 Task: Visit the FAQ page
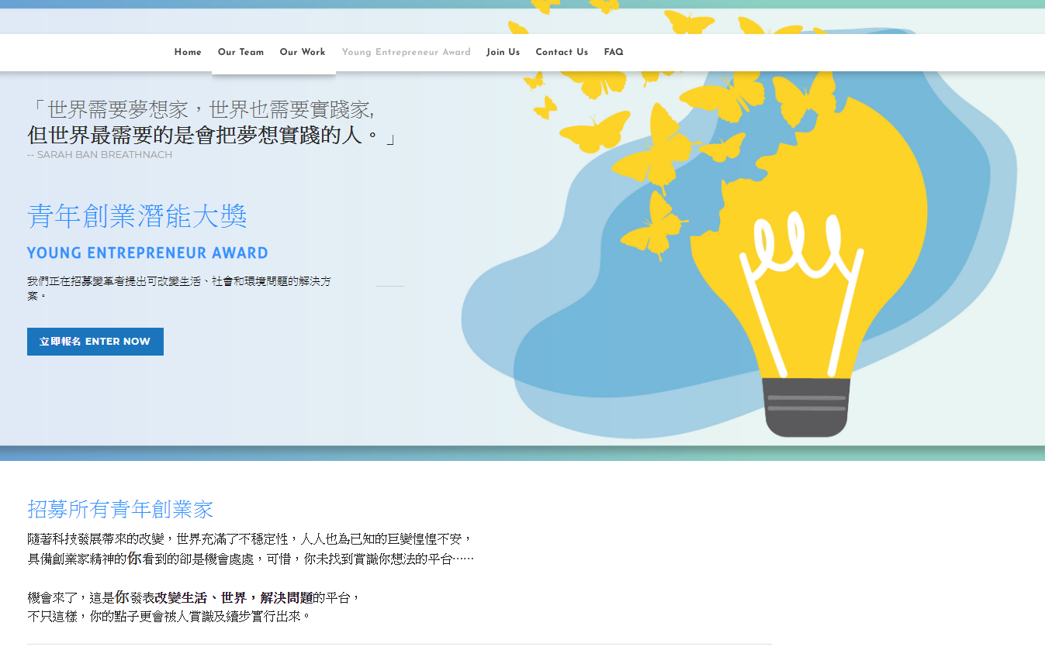(x=614, y=53)
